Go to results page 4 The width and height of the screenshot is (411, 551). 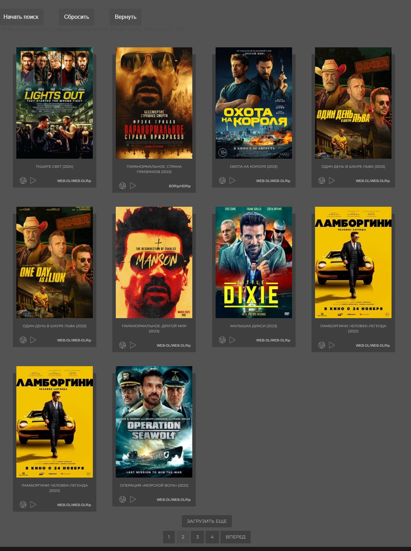point(212,537)
